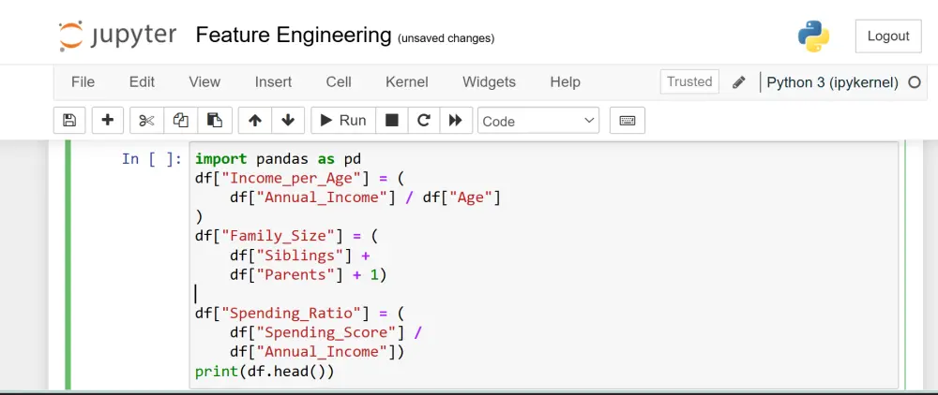The image size is (938, 395).
Task: Click the print(df.head()) line
Action: pyautogui.click(x=265, y=372)
